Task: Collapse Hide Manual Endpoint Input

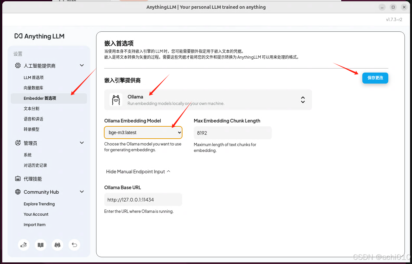Action: click(138, 172)
